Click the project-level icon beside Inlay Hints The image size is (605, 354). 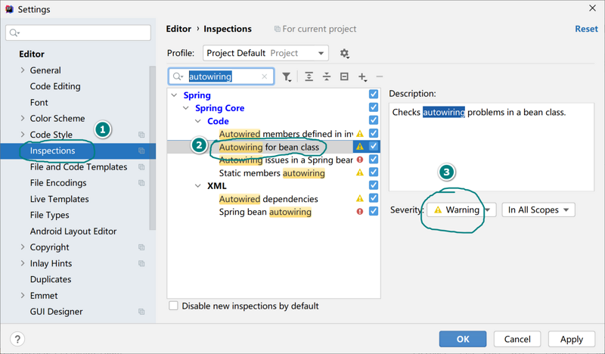point(141,263)
